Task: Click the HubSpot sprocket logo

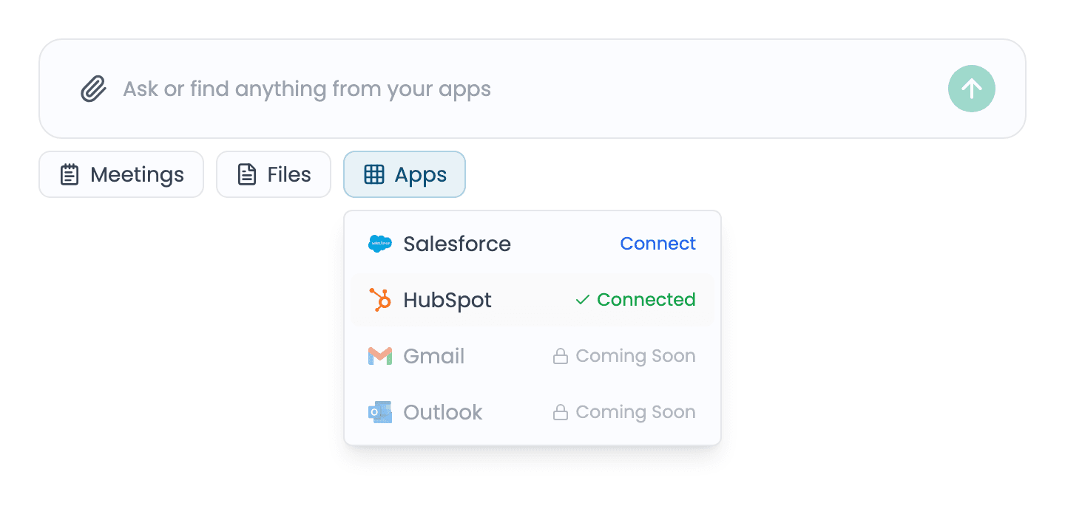Action: 380,300
